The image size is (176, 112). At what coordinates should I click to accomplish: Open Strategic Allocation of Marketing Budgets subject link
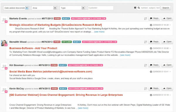[55, 25]
